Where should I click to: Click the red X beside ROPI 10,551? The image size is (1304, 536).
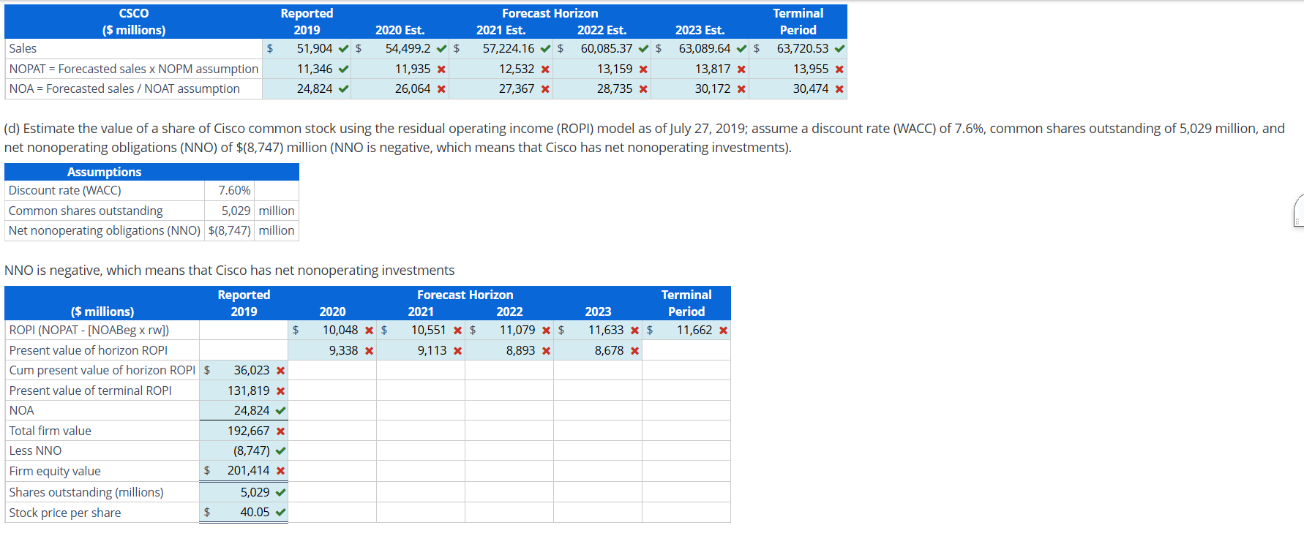point(458,331)
